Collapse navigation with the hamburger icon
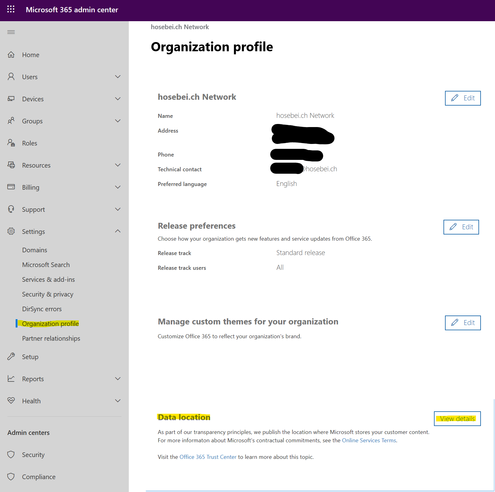 point(11,32)
